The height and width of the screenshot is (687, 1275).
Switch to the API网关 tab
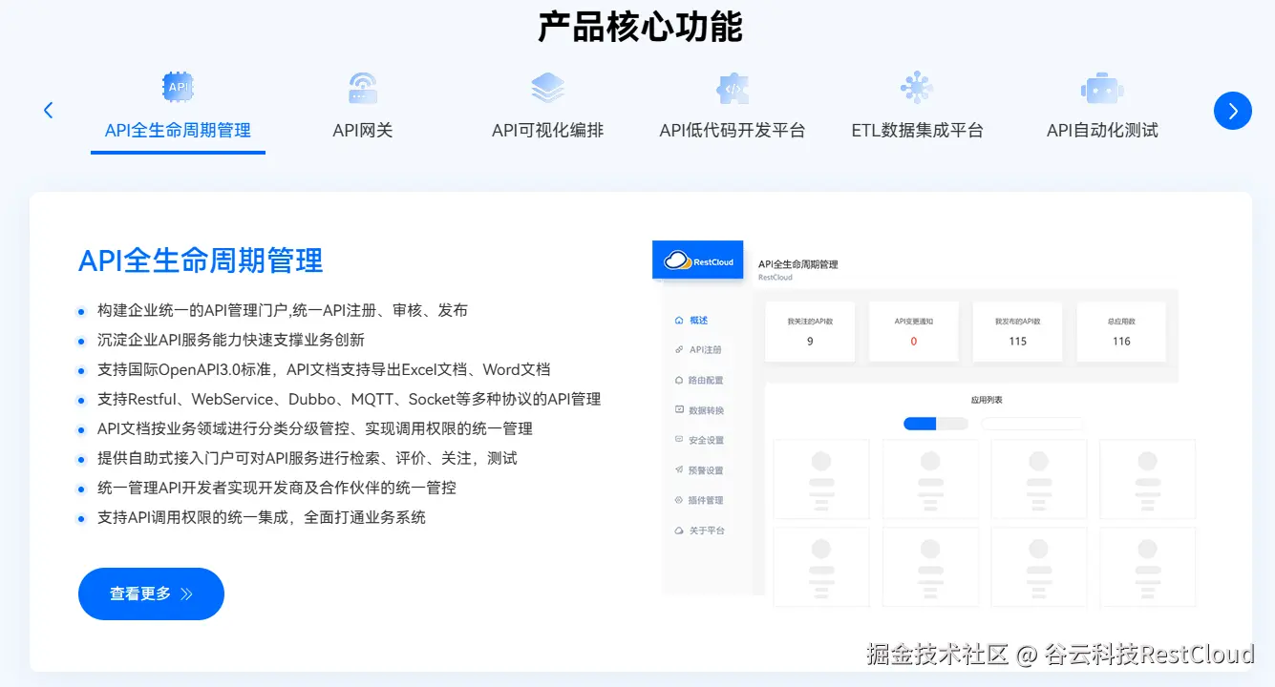point(363,131)
